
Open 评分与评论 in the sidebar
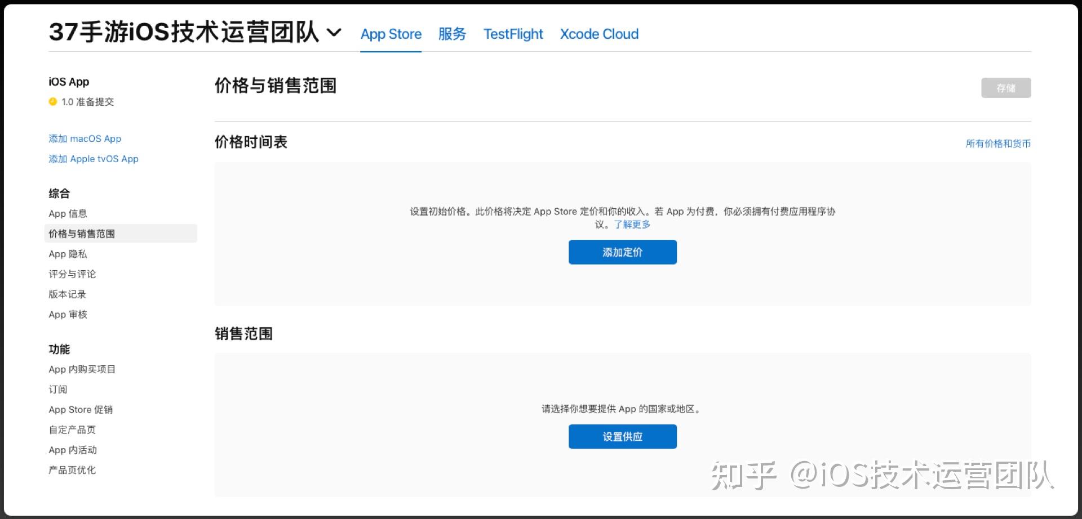coord(72,274)
